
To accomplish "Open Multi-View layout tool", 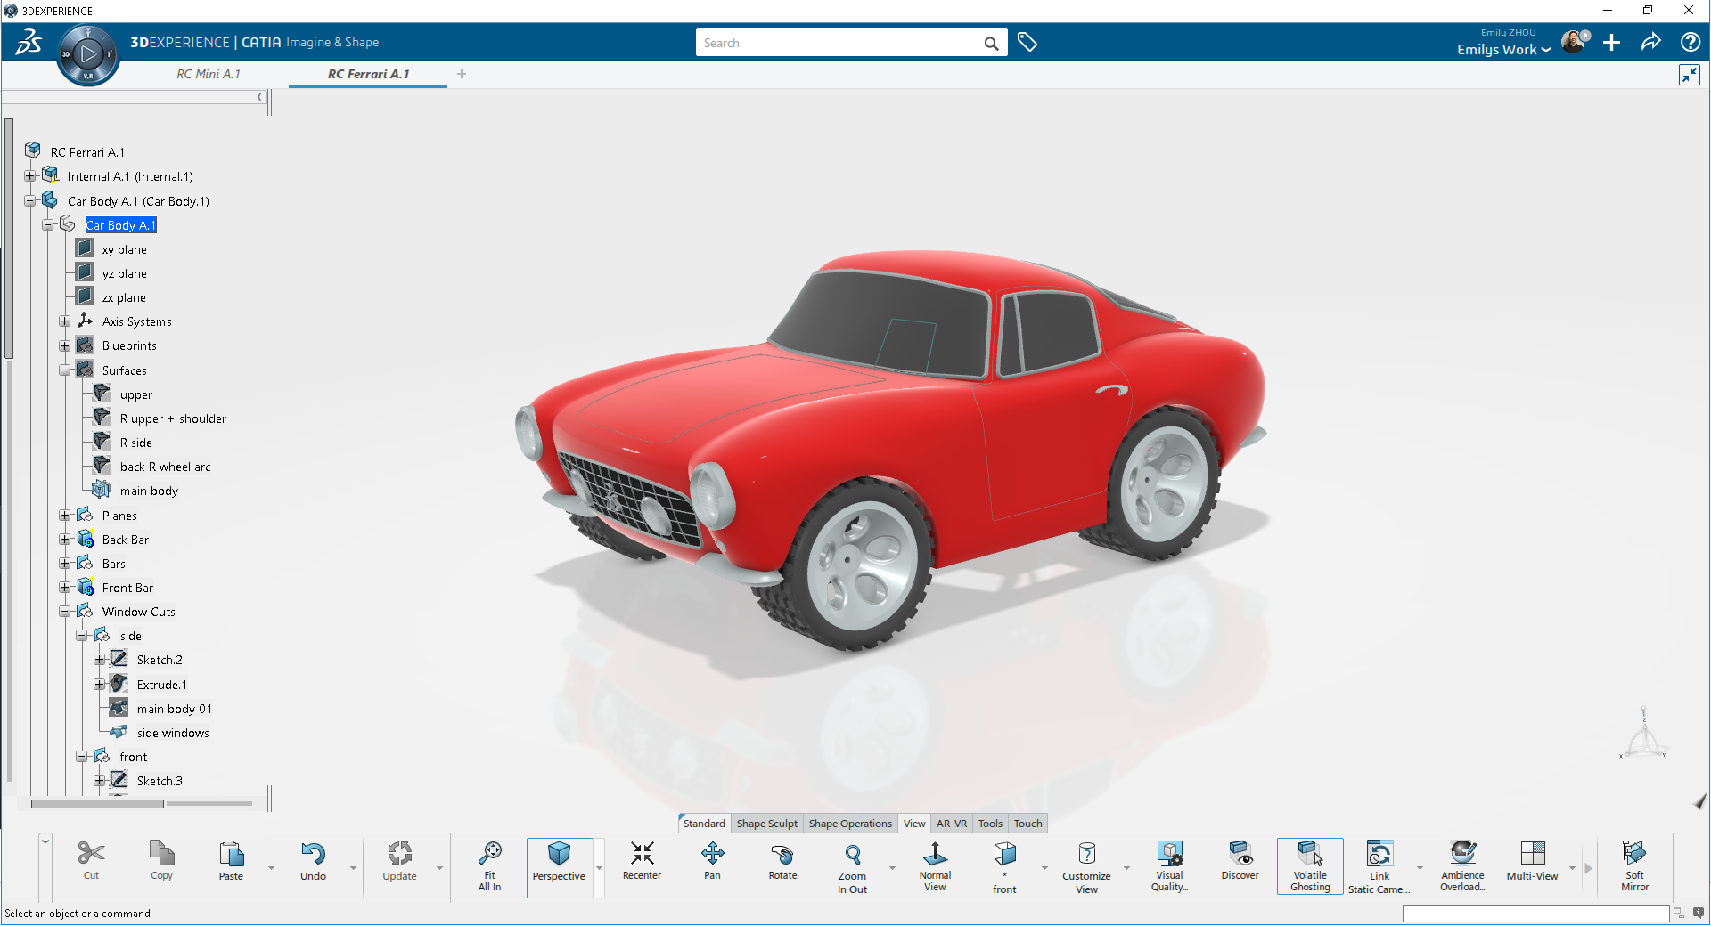I will 1532,862.
